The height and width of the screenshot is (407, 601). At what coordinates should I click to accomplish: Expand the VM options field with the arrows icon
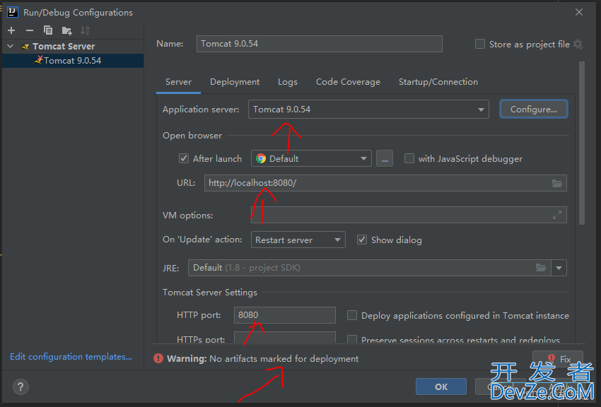tap(557, 216)
